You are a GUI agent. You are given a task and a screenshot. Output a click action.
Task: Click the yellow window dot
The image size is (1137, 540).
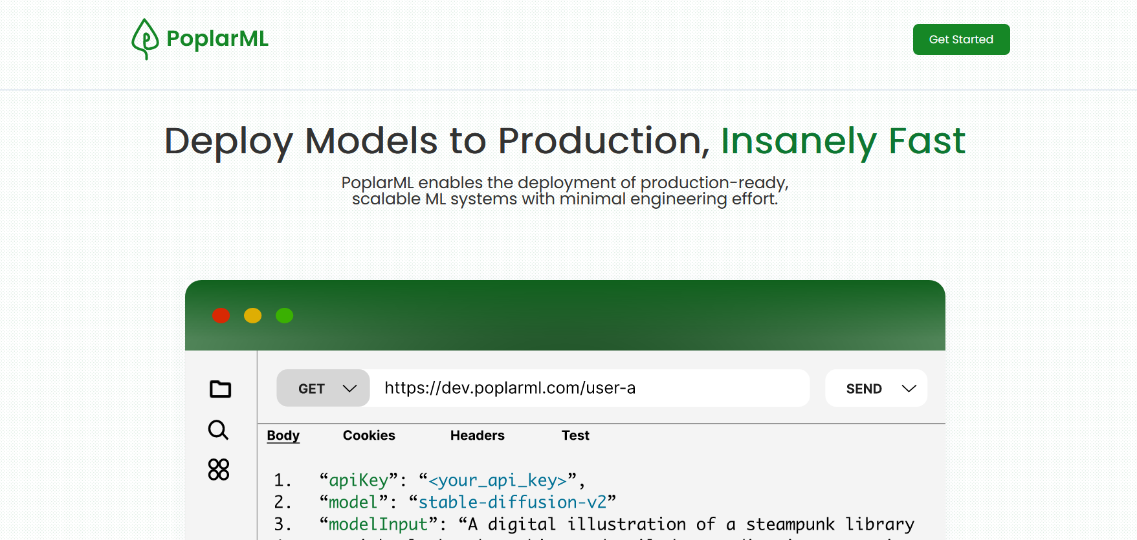tap(252, 316)
